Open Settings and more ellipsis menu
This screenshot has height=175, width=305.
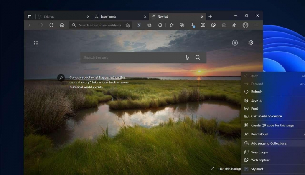(x=257, y=25)
